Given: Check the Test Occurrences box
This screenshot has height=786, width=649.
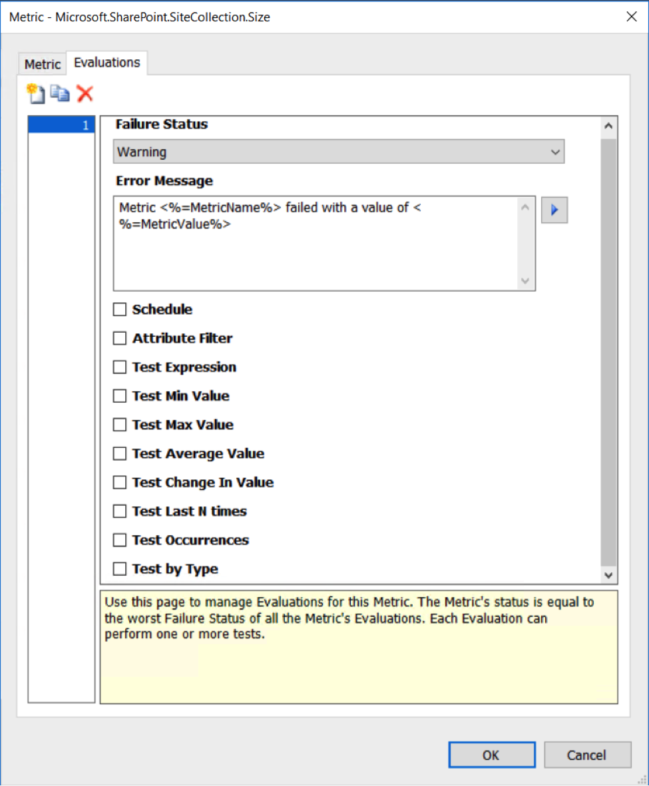Looking at the screenshot, I should pyautogui.click(x=119, y=540).
